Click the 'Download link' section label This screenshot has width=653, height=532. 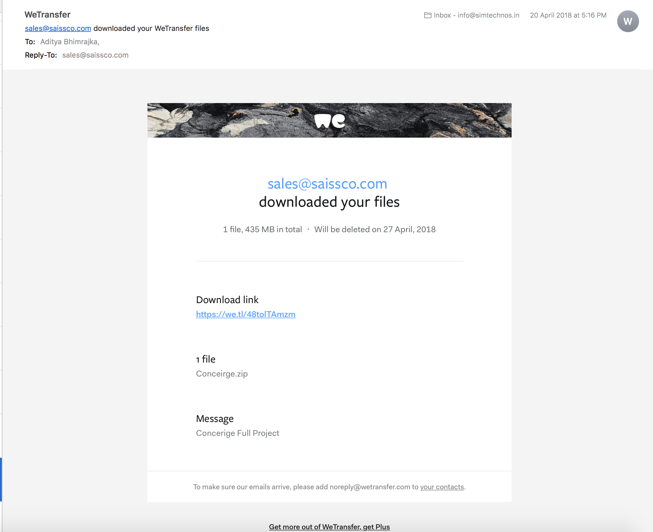pyautogui.click(x=227, y=299)
